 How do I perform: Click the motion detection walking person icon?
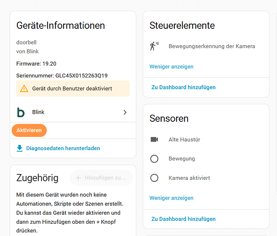[154, 46]
